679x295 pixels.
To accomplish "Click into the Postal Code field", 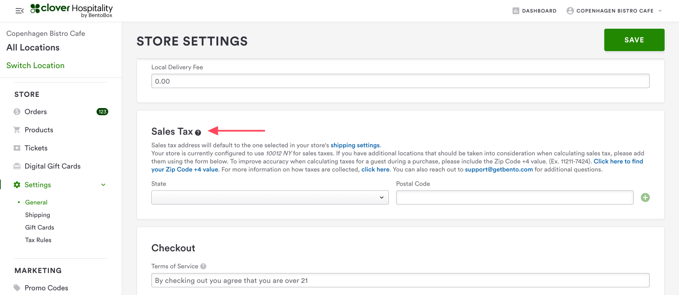I will pyautogui.click(x=515, y=198).
